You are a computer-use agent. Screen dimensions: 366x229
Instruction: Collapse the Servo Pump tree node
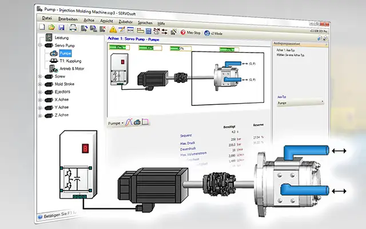[x=40, y=45]
